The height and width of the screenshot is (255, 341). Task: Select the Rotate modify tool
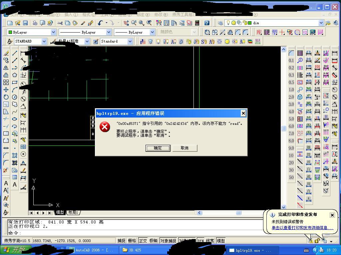[x=6, y=97]
